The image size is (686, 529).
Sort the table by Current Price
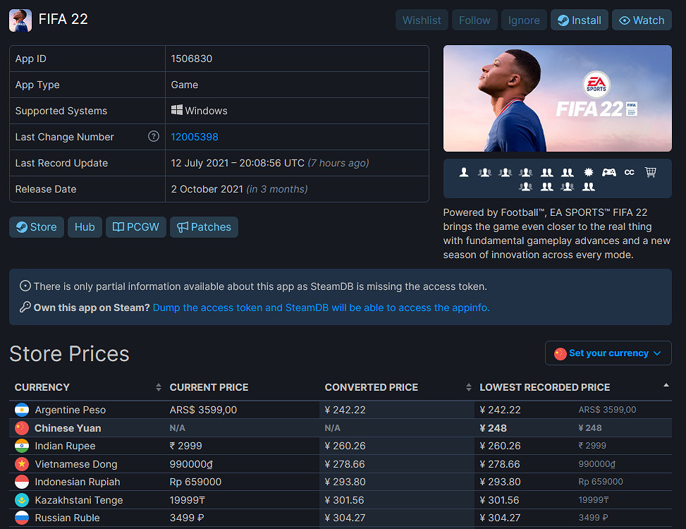point(208,387)
